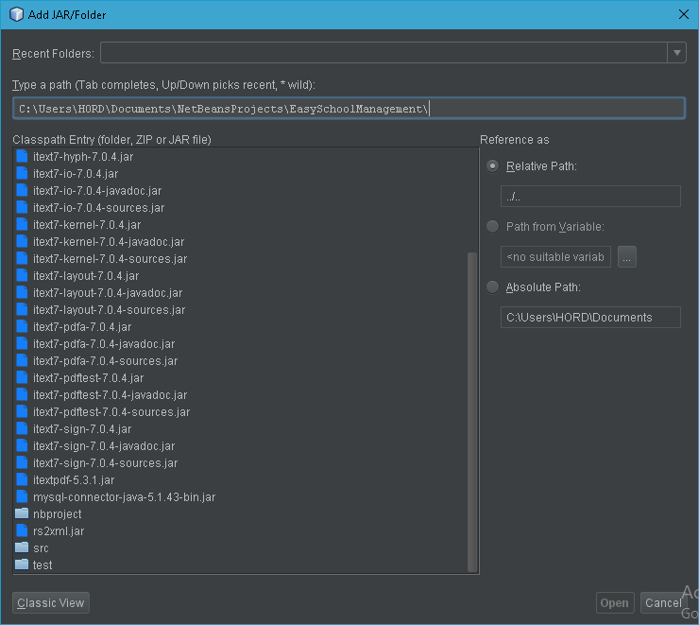Select itext7-io-7.0.4.jar file name
Screen dimensions: 699x625
click(76, 174)
